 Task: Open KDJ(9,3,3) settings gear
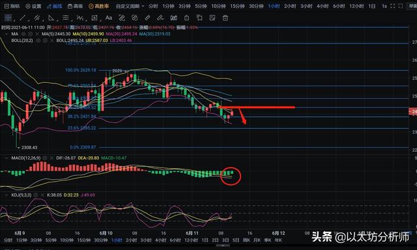tap(36, 195)
